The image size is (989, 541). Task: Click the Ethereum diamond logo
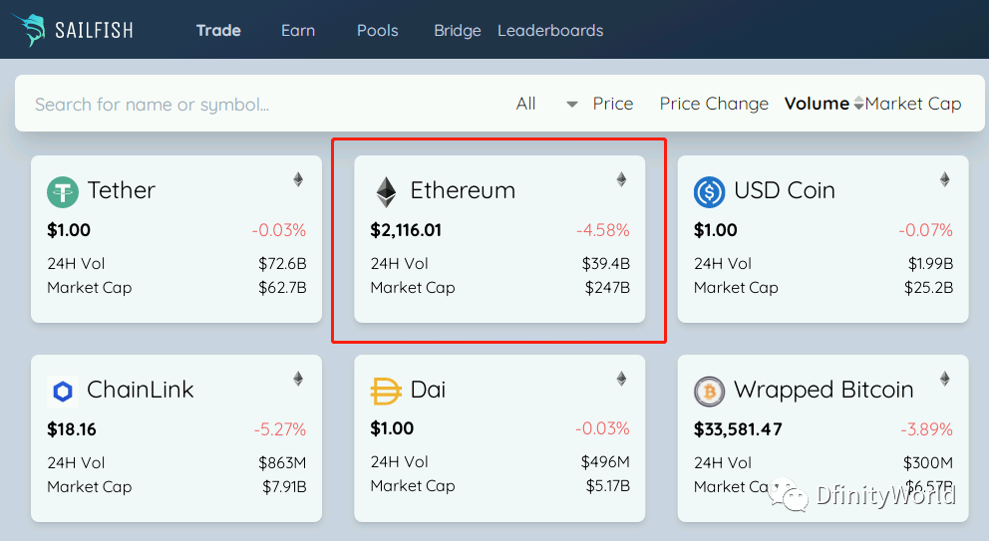[386, 191]
